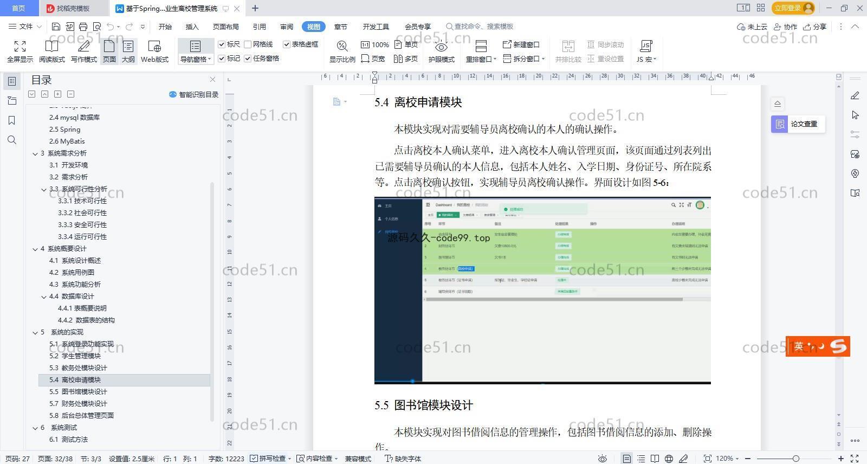Open the 文件 menu
Screen dimensions: 867x464
(x=25, y=27)
